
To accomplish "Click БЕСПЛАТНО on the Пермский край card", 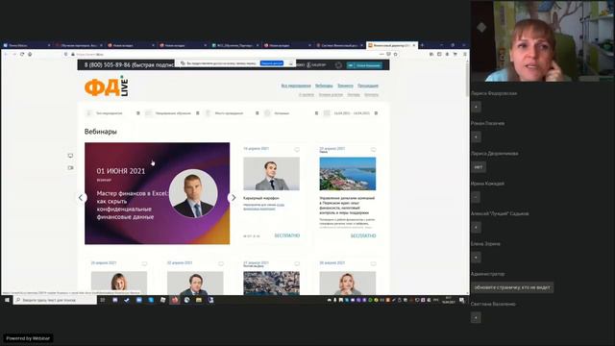I will 363,235.
